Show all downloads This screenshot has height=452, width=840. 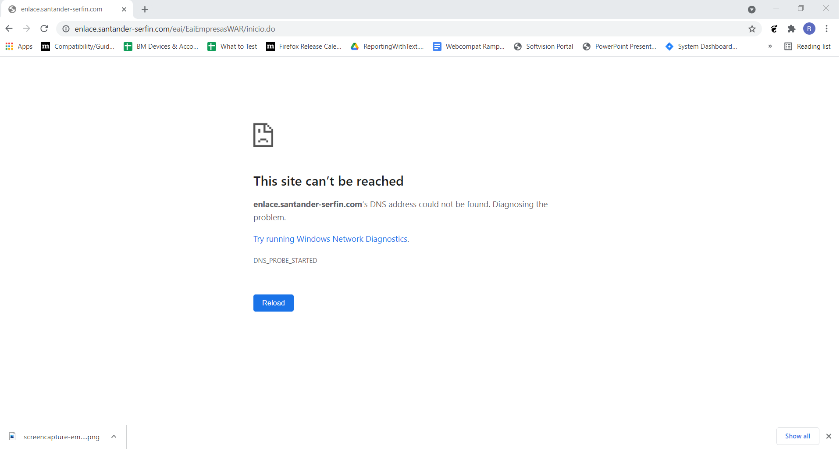point(797,436)
